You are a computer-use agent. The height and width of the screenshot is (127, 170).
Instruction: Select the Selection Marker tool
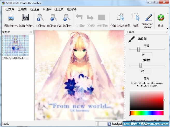149,17
